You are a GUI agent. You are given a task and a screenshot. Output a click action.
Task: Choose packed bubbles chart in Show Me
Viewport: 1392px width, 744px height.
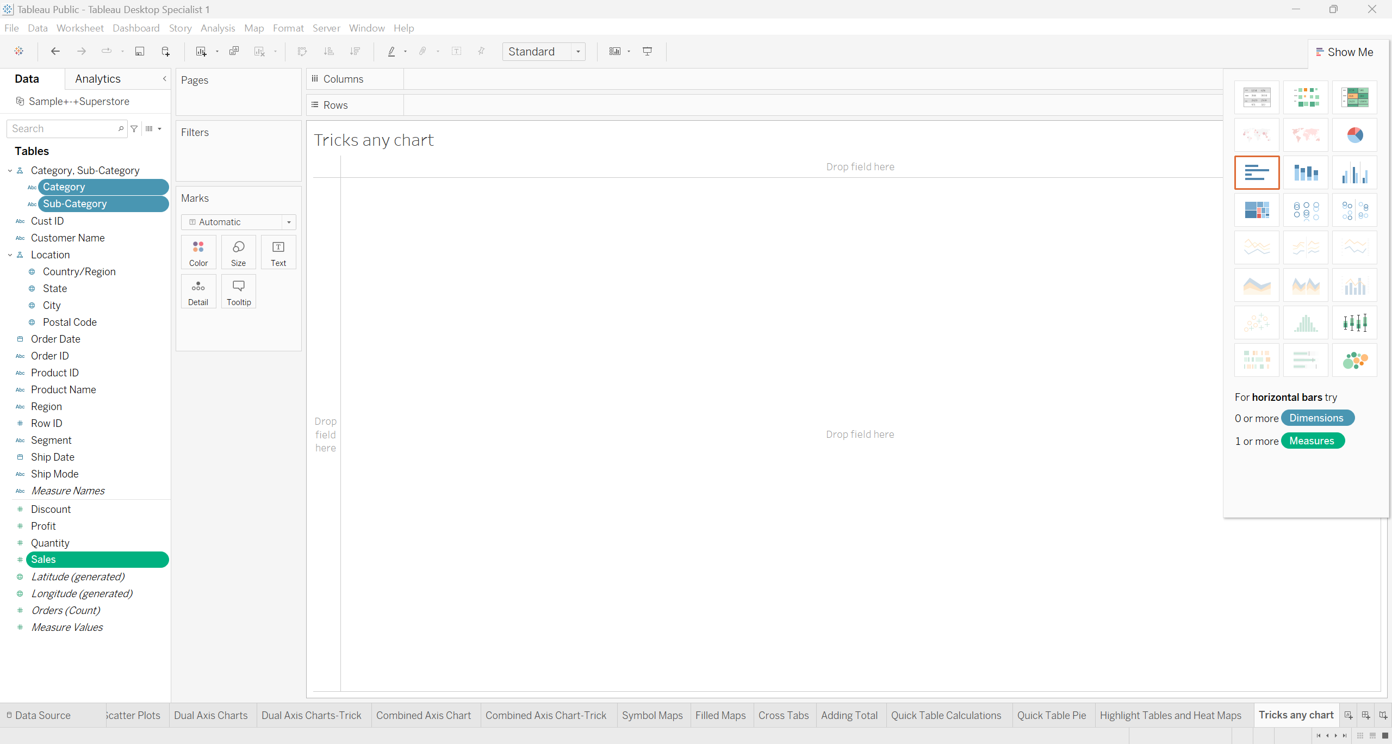(1354, 360)
